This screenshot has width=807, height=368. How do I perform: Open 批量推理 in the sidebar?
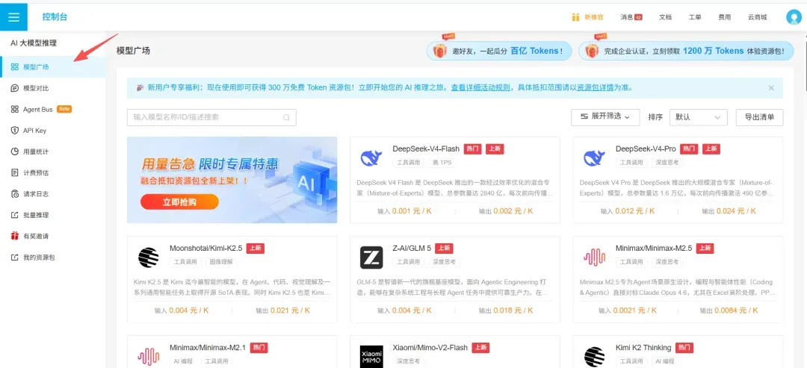pyautogui.click(x=52, y=215)
